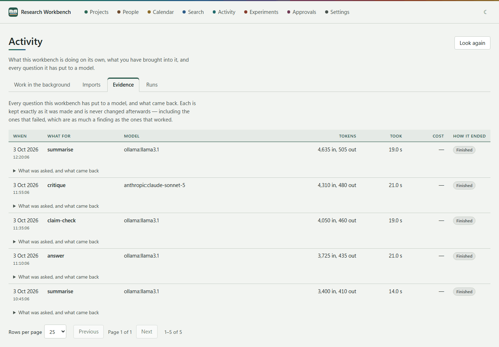Click the HOW IT ENDED column header
The width and height of the screenshot is (499, 347).
coord(469,136)
